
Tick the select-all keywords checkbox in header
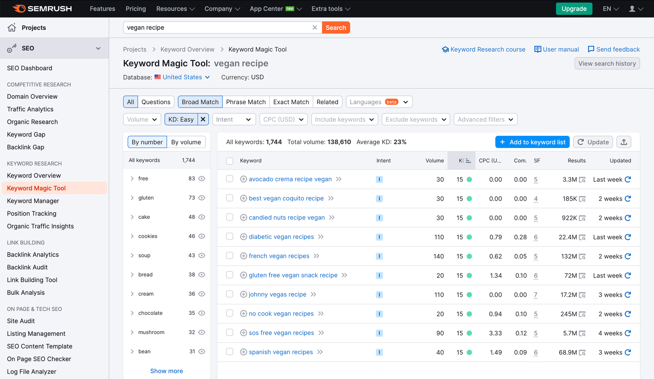(230, 161)
